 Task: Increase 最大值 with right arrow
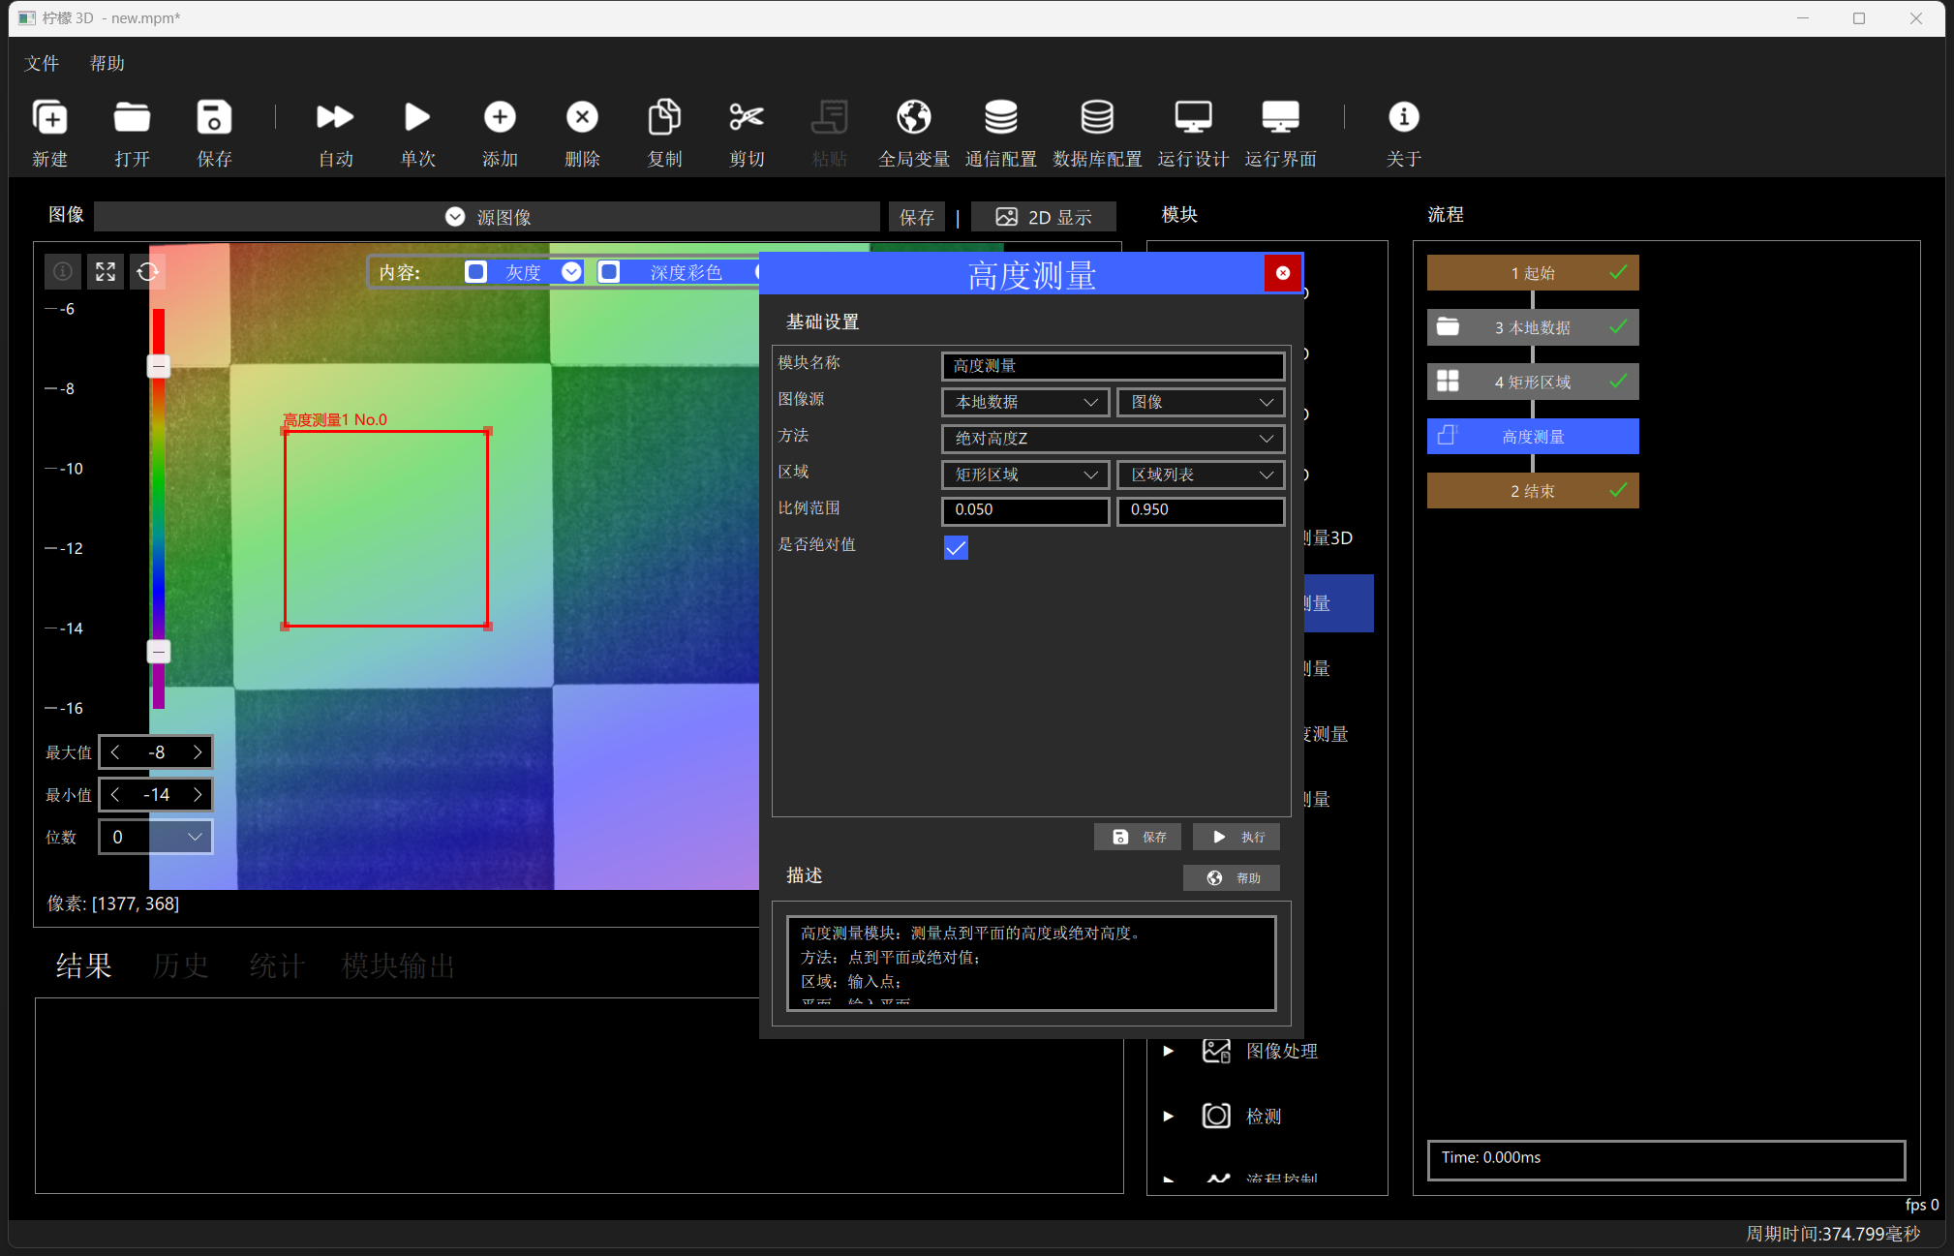(x=198, y=752)
